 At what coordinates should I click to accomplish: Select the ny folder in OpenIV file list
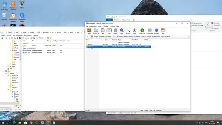[24, 46]
